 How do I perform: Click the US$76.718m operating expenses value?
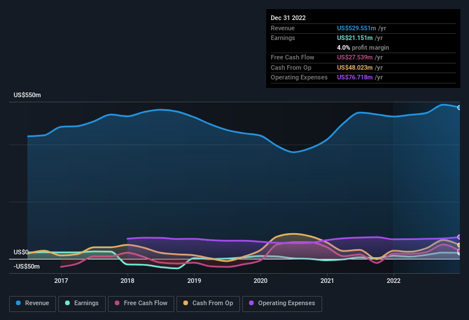tap(355, 78)
